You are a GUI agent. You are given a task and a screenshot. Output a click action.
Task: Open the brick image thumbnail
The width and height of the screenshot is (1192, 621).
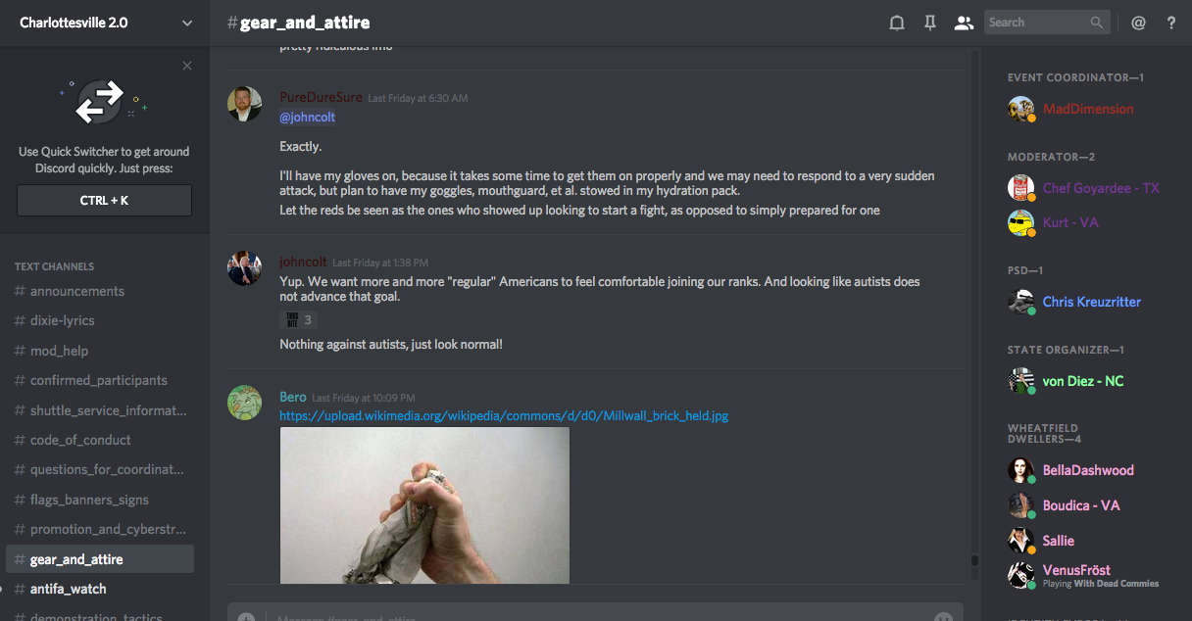click(x=424, y=505)
